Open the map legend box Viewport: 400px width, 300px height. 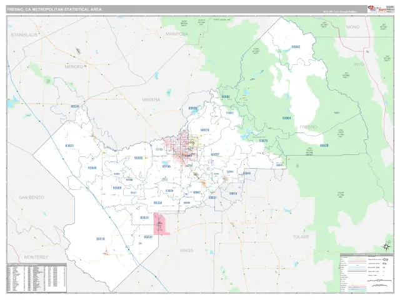[366, 273]
